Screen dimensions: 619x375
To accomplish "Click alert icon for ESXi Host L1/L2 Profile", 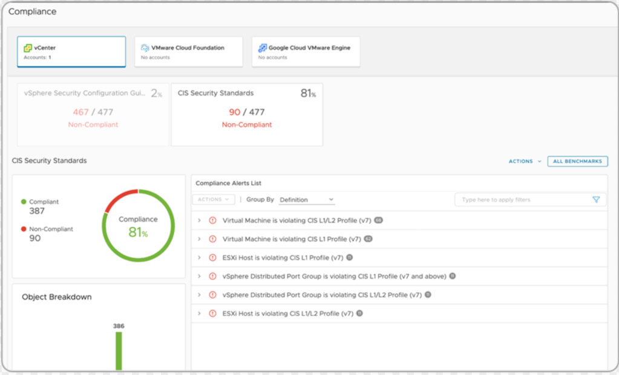I will (212, 313).
